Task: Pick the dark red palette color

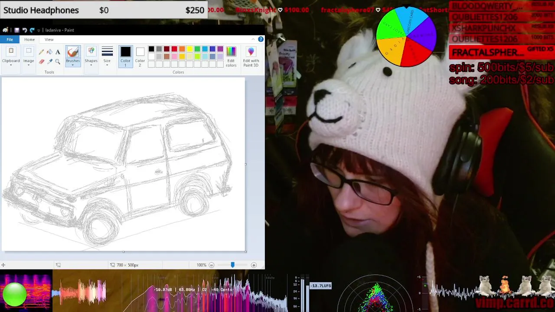Action: (x=166, y=49)
